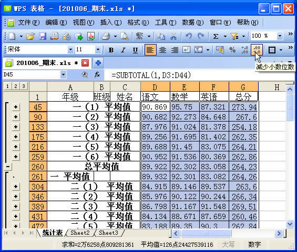Click the horizontal scrollbar thumb
This screenshot has width=297, height=252.
[206, 234]
